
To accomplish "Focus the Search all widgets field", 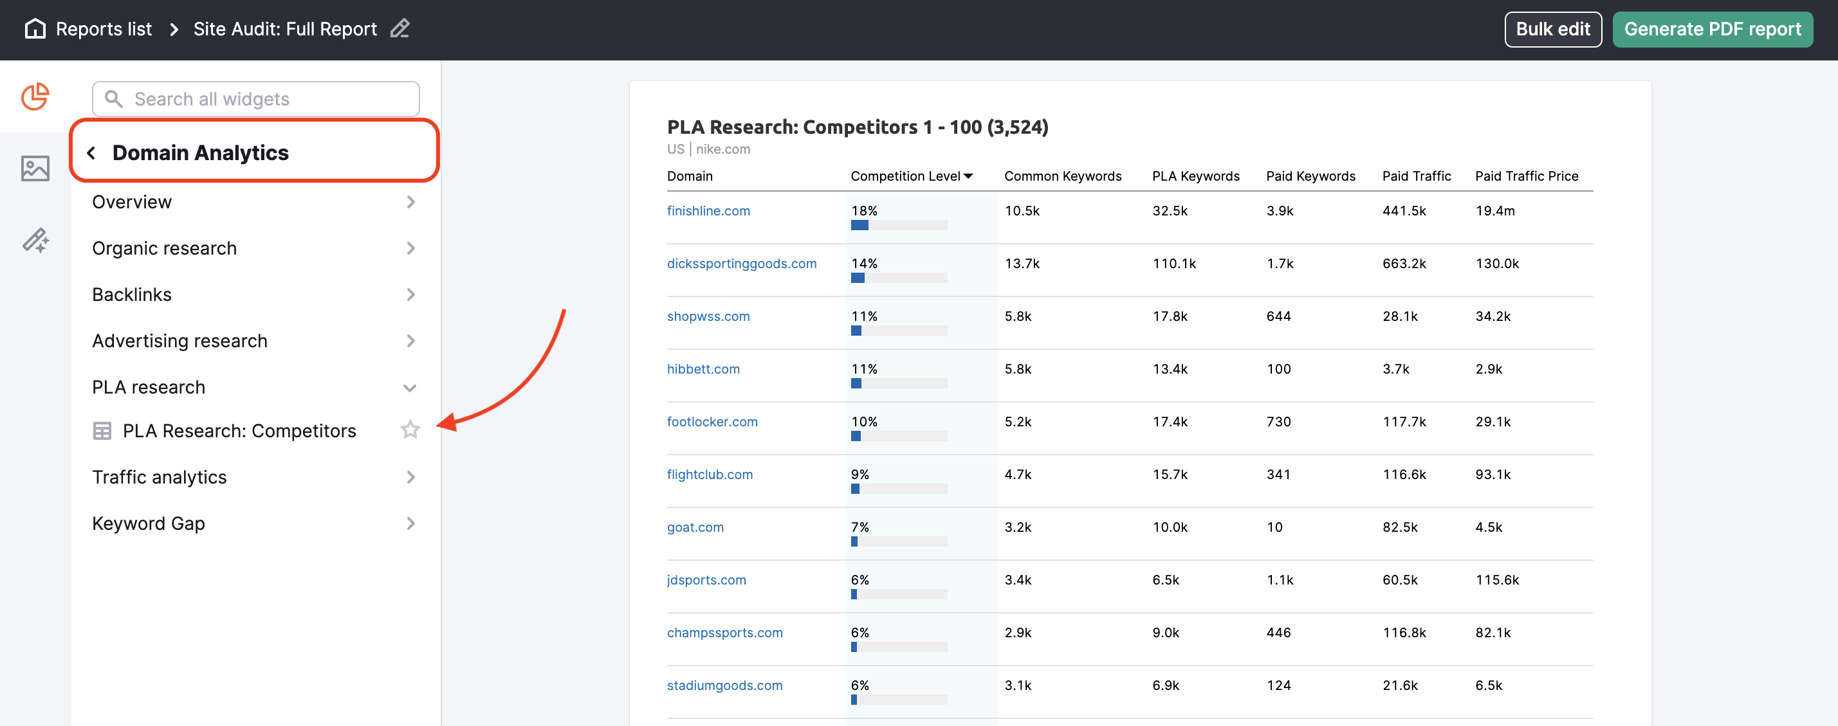I will tap(255, 98).
